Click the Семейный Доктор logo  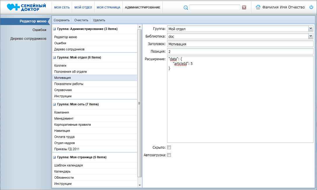click(x=26, y=7)
